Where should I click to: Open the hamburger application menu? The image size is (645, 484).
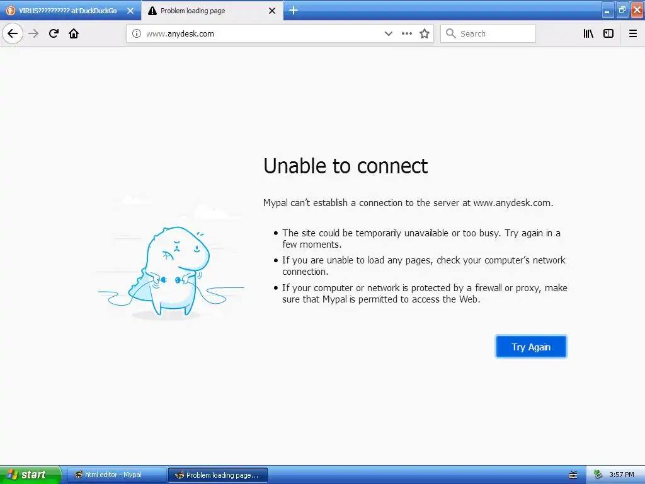(632, 33)
